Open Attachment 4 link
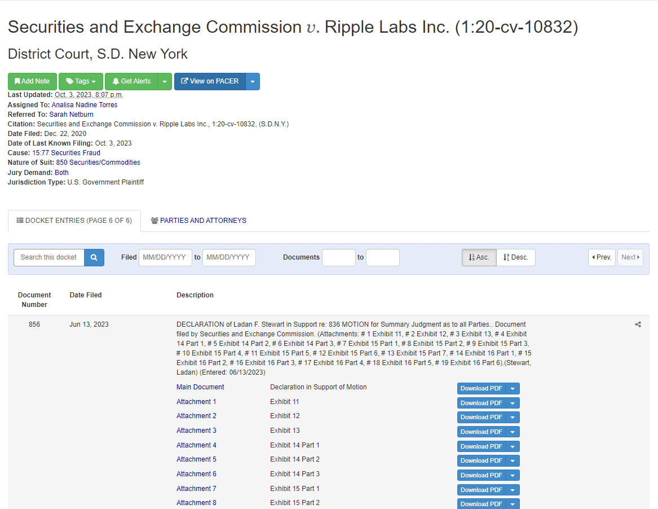This screenshot has height=509, width=658. pyautogui.click(x=196, y=445)
